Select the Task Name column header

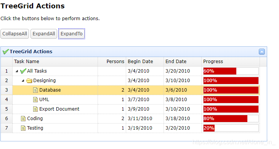tap(55, 62)
